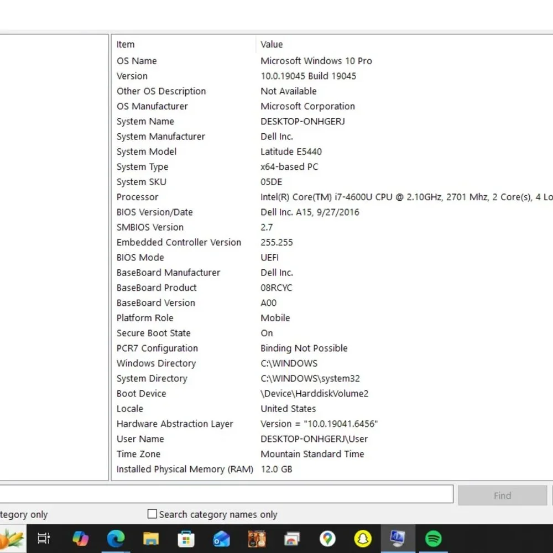Open Task View from the taskbar

tap(44, 538)
